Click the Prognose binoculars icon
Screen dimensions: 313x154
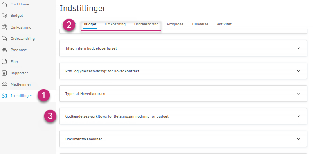point(4,50)
